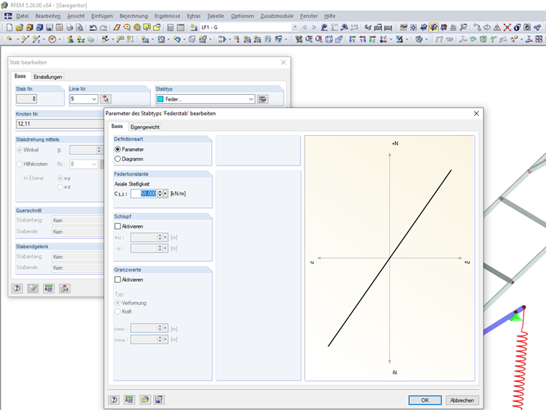
Task: Close the Federstab parameter dialog
Action: 476,114
